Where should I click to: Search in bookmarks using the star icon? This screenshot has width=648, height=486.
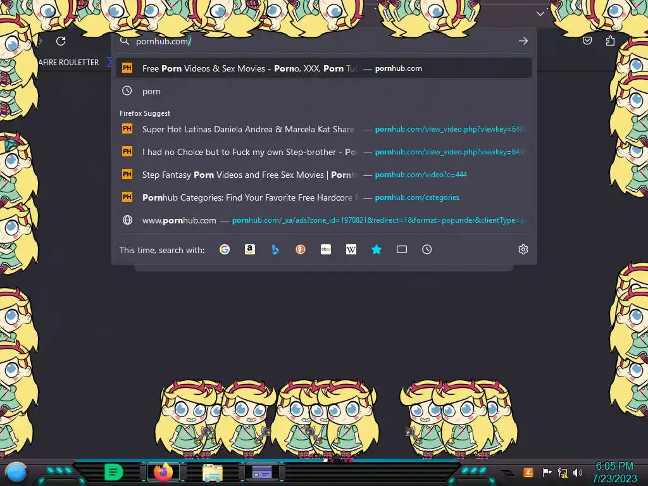tap(377, 249)
